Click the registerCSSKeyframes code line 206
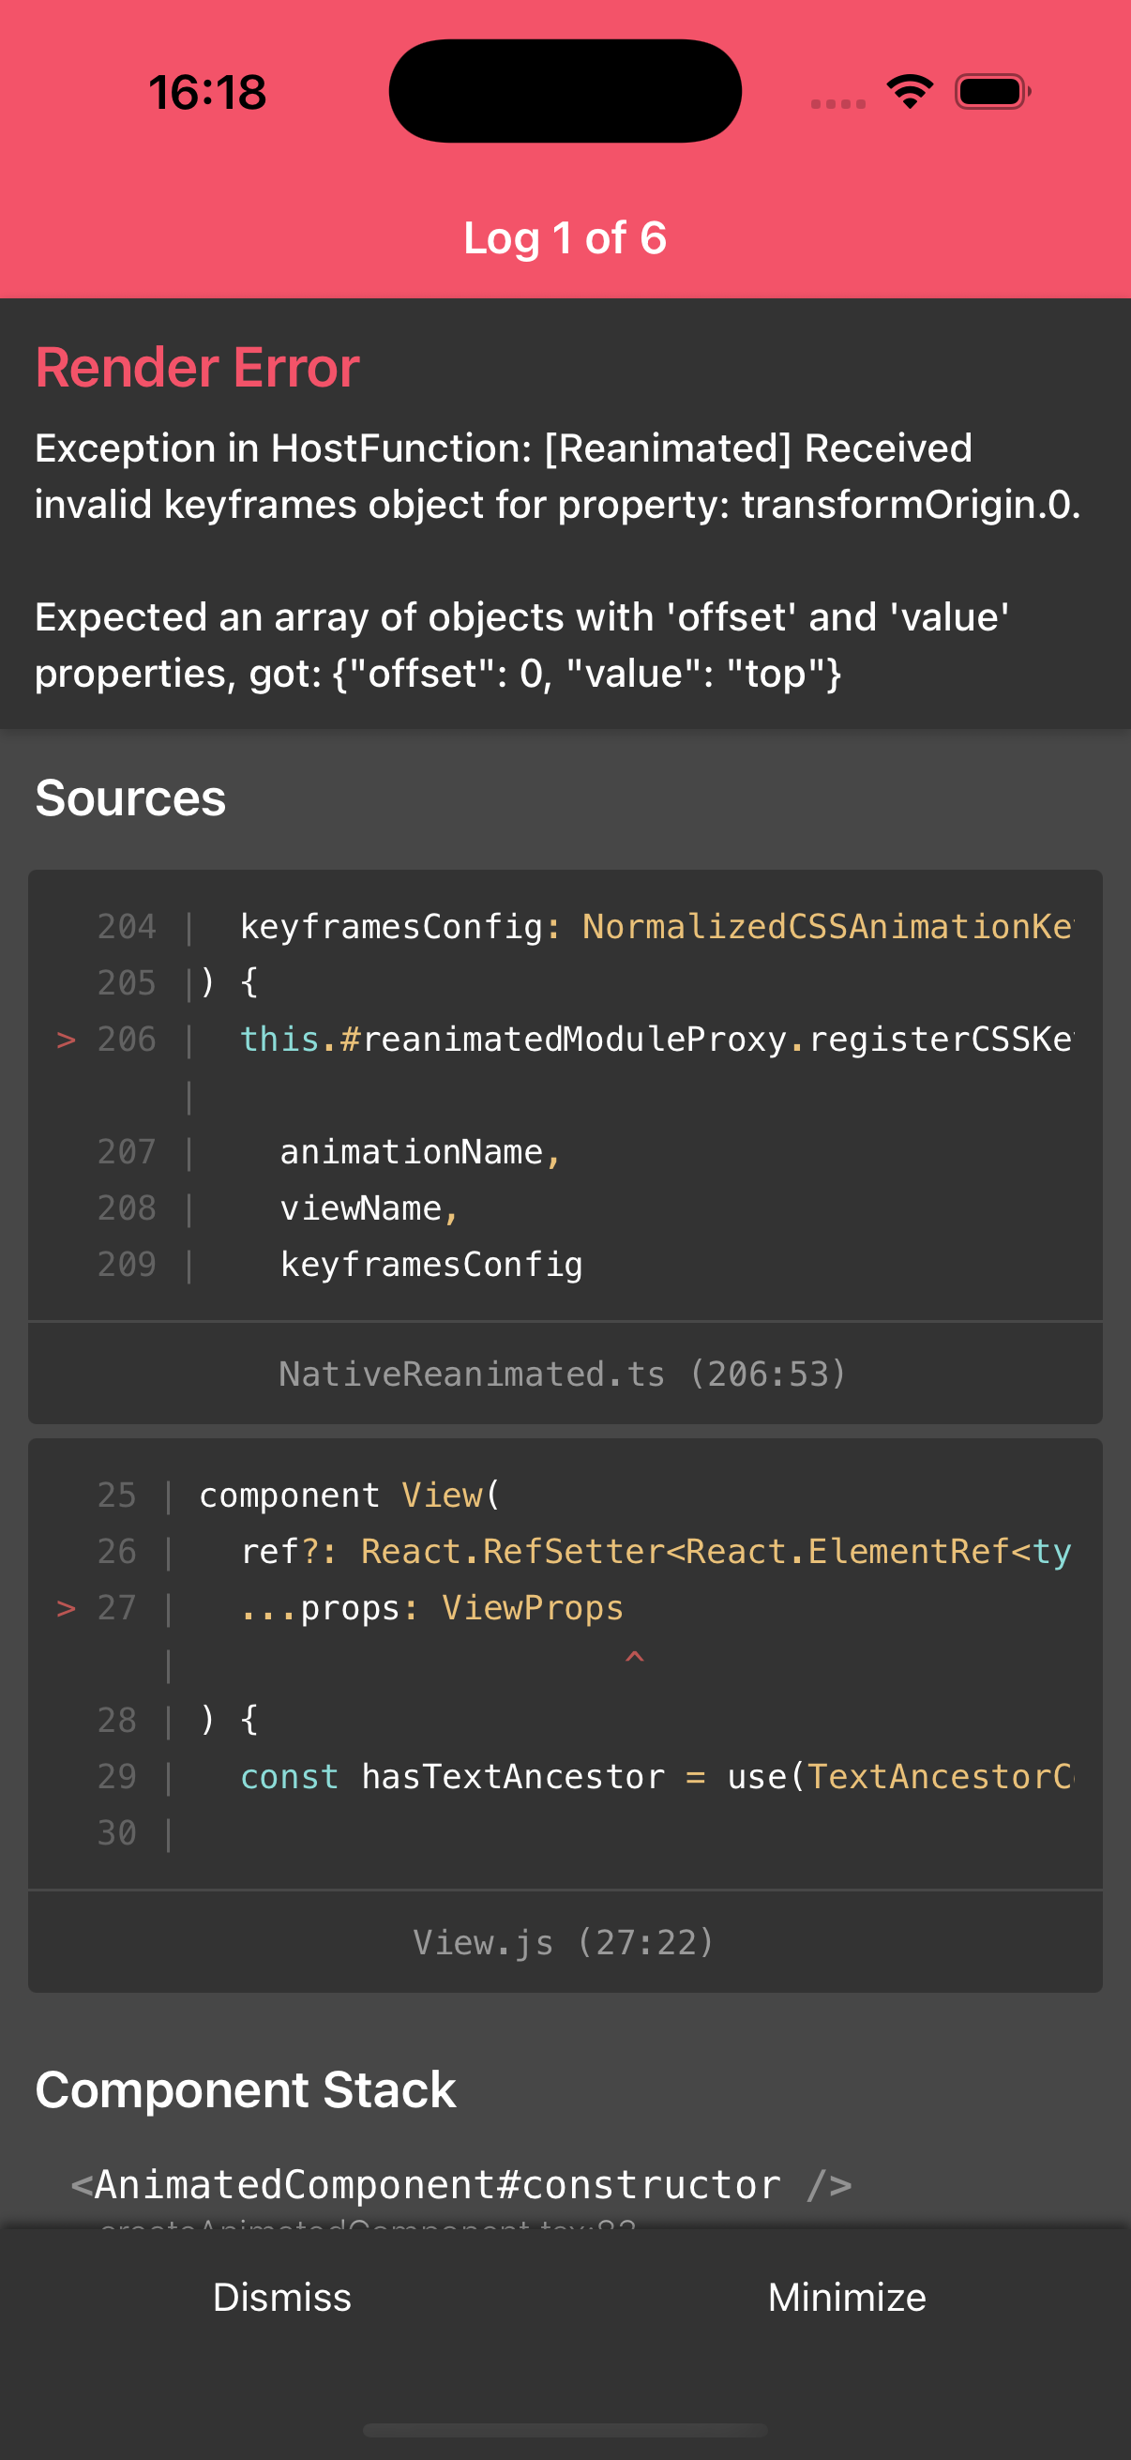The width and height of the screenshot is (1131, 2460). pyautogui.click(x=655, y=1039)
